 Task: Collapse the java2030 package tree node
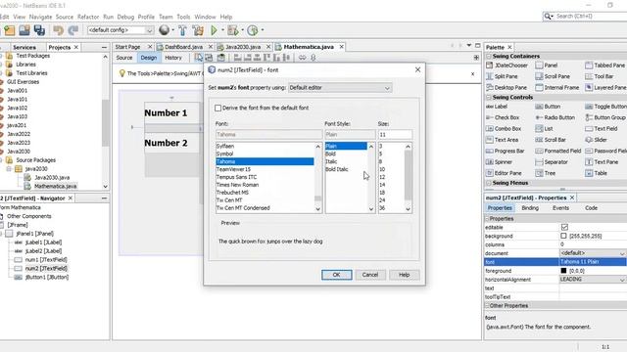[x=9, y=169]
